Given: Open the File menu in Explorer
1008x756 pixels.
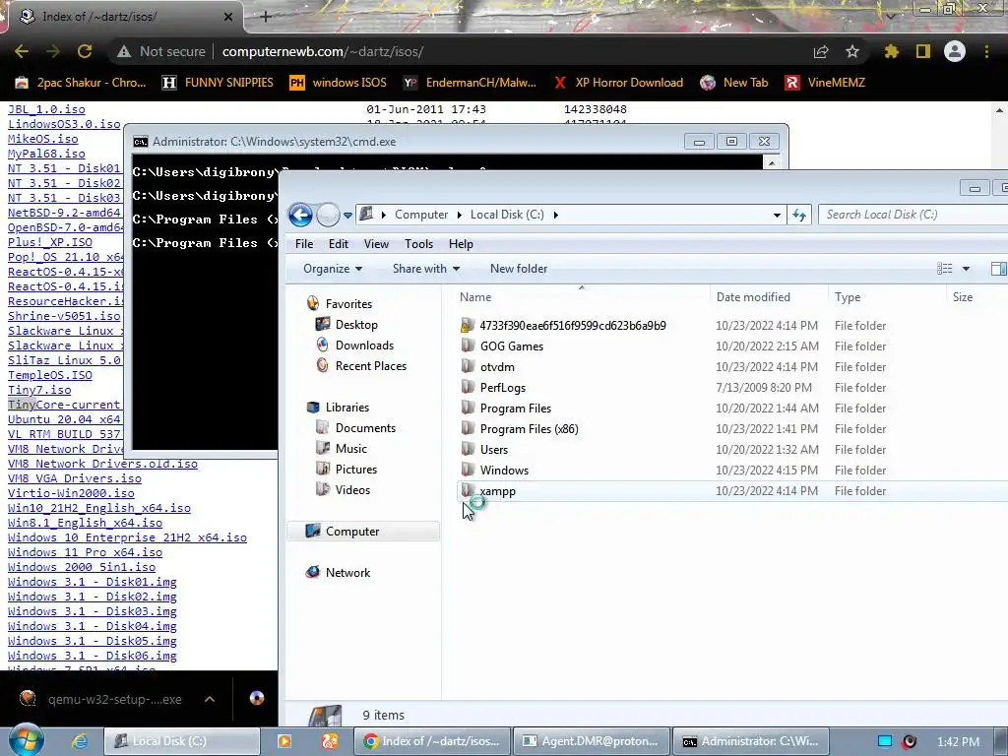Looking at the screenshot, I should pos(304,244).
